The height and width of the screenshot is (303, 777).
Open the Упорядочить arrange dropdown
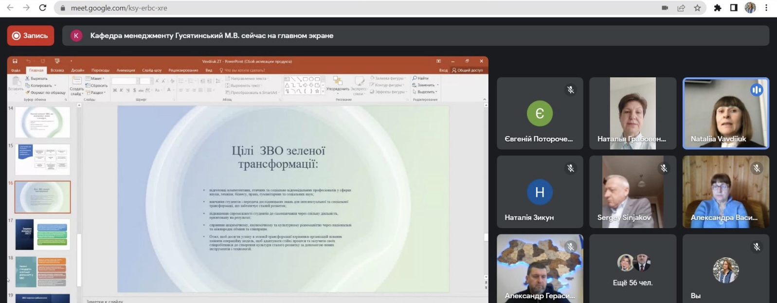tap(338, 85)
